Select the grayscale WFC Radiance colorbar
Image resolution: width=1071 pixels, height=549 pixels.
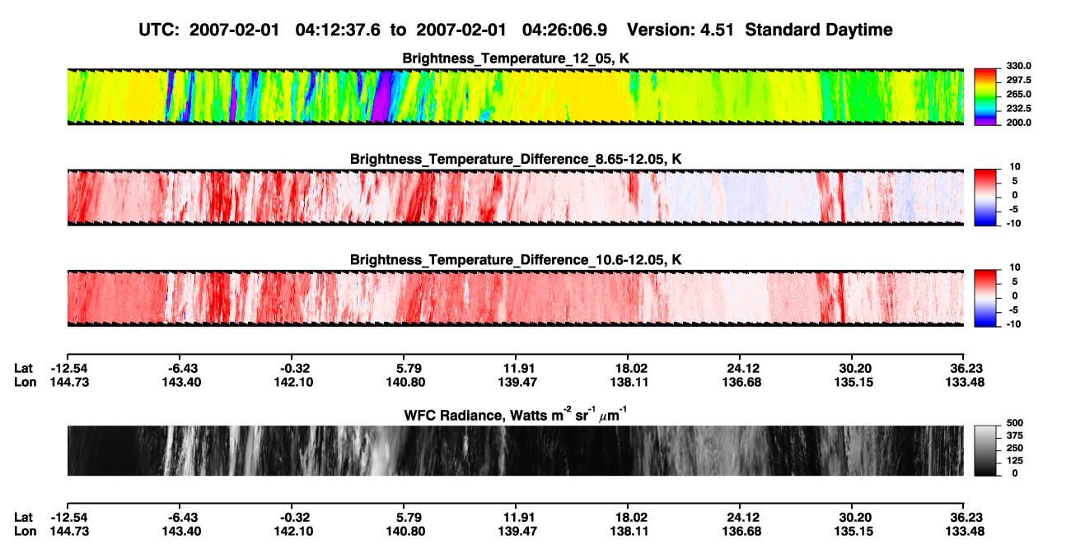click(x=986, y=450)
